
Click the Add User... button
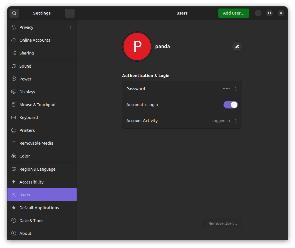[x=234, y=13]
